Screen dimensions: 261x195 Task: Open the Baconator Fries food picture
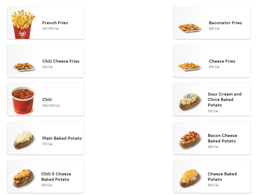point(190,28)
